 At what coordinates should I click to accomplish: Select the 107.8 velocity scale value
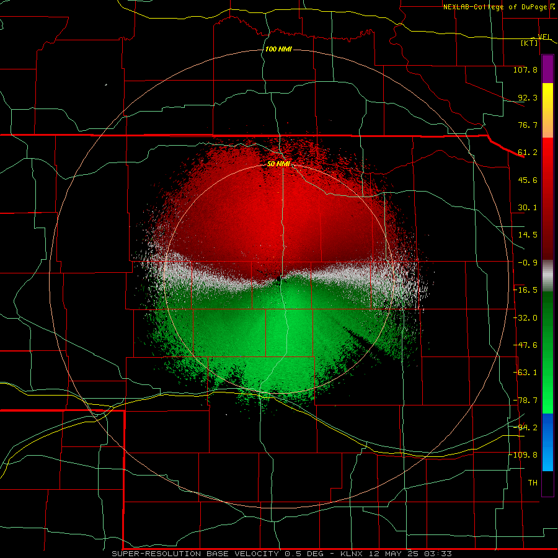coord(525,69)
